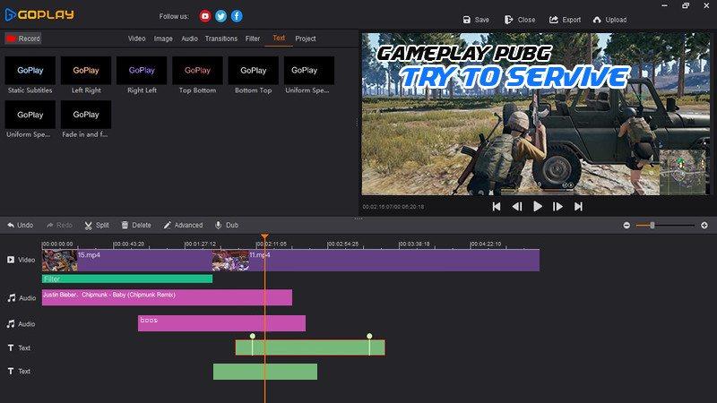717x403 pixels.
Task: Select the Text tab
Action: click(279, 38)
